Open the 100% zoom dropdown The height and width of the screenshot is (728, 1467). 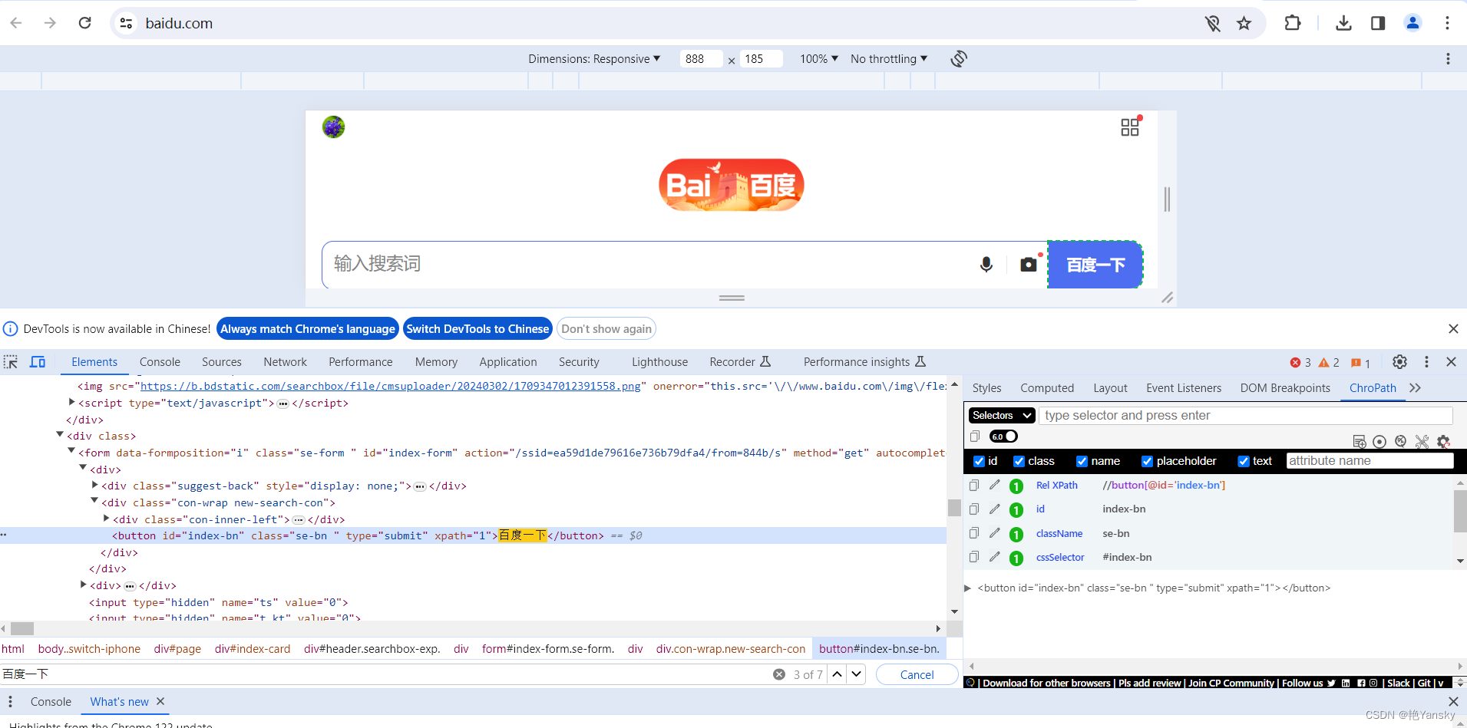point(819,59)
